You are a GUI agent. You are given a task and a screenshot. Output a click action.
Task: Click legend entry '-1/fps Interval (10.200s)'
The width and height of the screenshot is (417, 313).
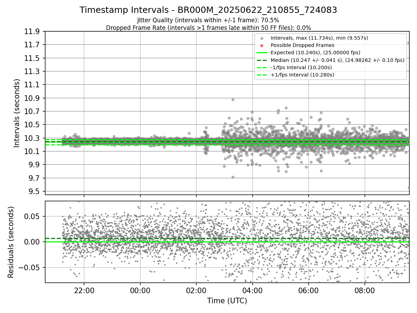[301, 67]
